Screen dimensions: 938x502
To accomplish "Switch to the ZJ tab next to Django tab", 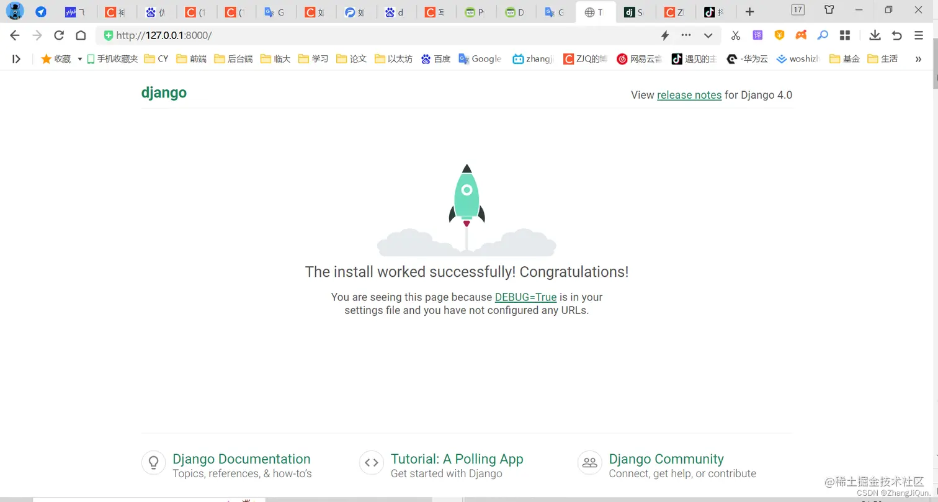I will point(674,12).
